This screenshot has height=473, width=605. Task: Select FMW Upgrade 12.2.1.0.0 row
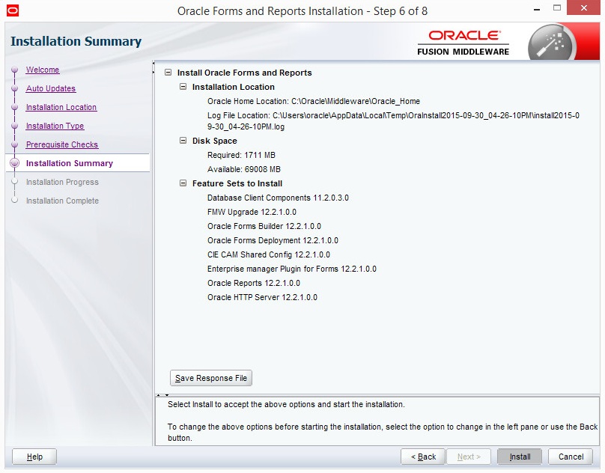[252, 213]
